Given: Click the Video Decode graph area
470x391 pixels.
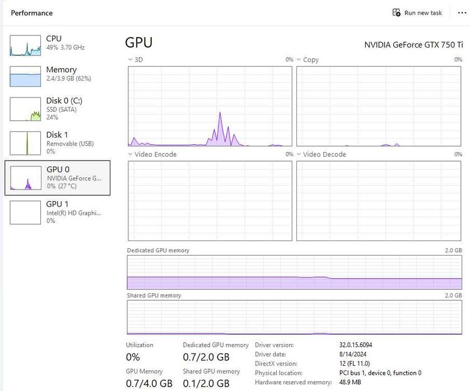Looking at the screenshot, I should click(379, 201).
